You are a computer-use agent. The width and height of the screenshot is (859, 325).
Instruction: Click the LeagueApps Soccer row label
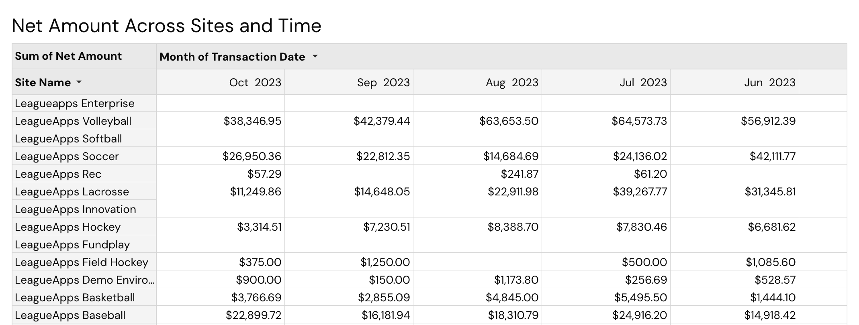point(66,156)
